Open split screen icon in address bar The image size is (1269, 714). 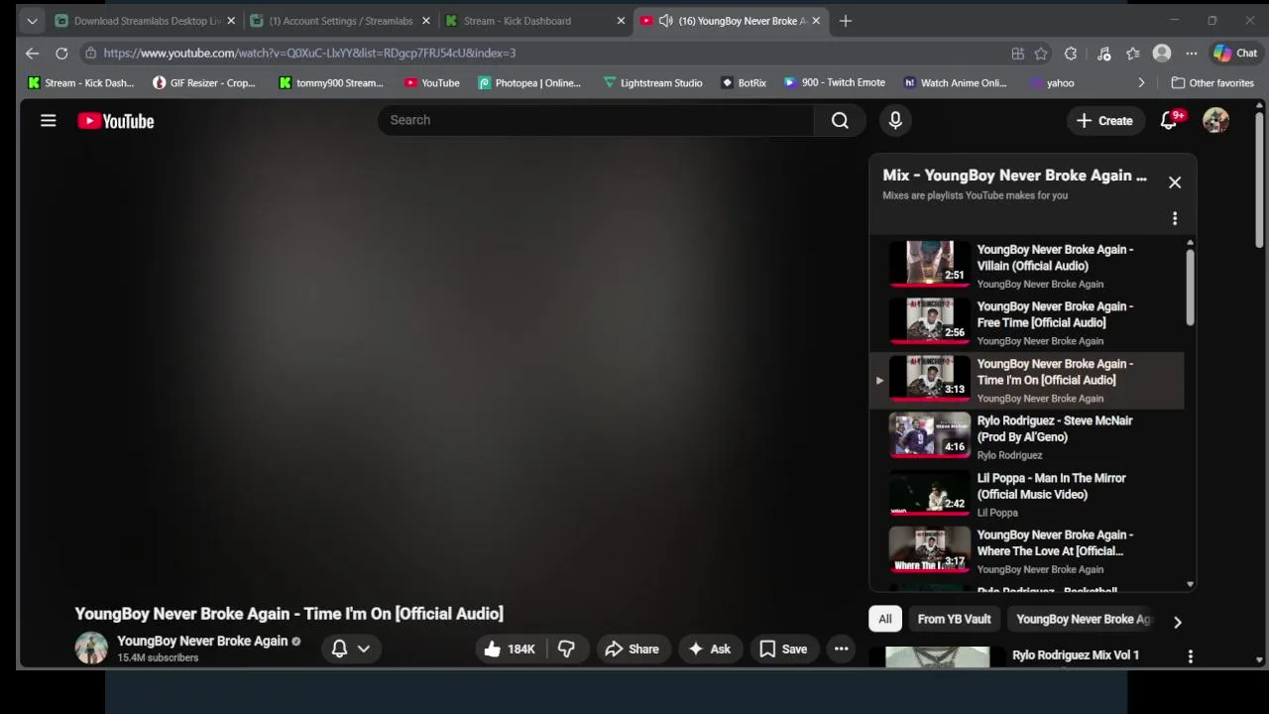(1017, 54)
